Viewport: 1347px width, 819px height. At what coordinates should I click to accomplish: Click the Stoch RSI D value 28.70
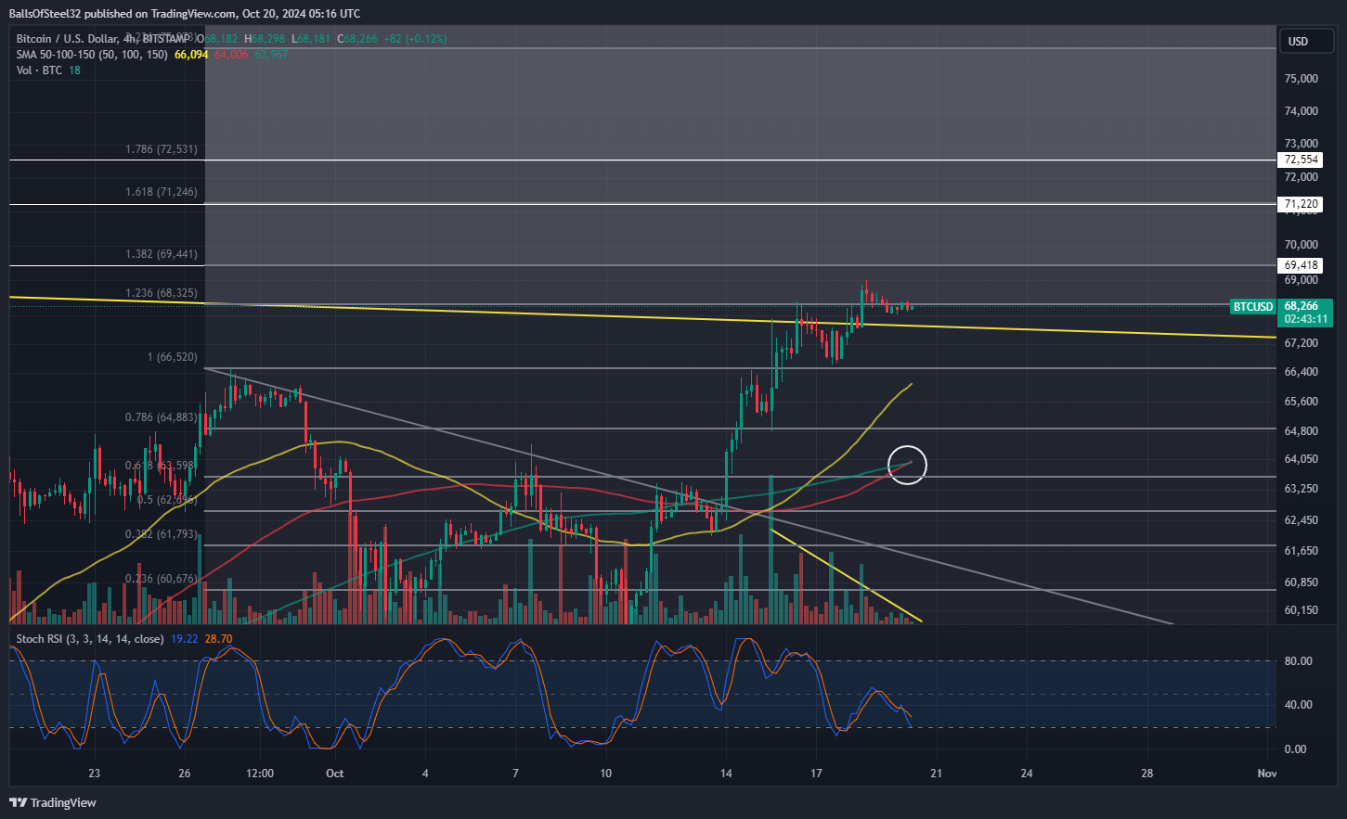click(x=218, y=639)
